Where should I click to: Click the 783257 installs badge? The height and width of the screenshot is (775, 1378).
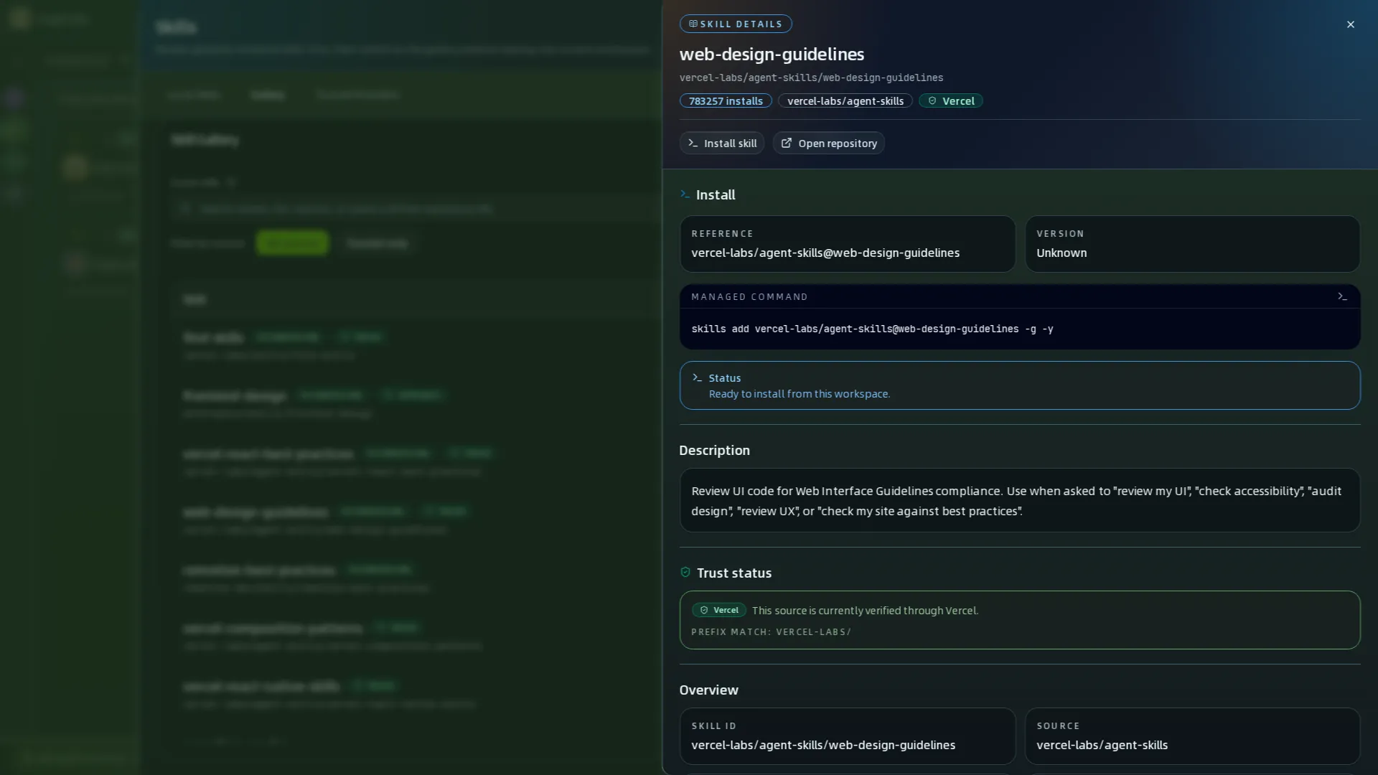point(726,101)
